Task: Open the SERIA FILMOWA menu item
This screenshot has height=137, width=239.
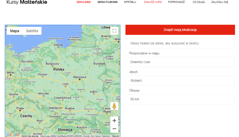Action: [x=107, y=2]
